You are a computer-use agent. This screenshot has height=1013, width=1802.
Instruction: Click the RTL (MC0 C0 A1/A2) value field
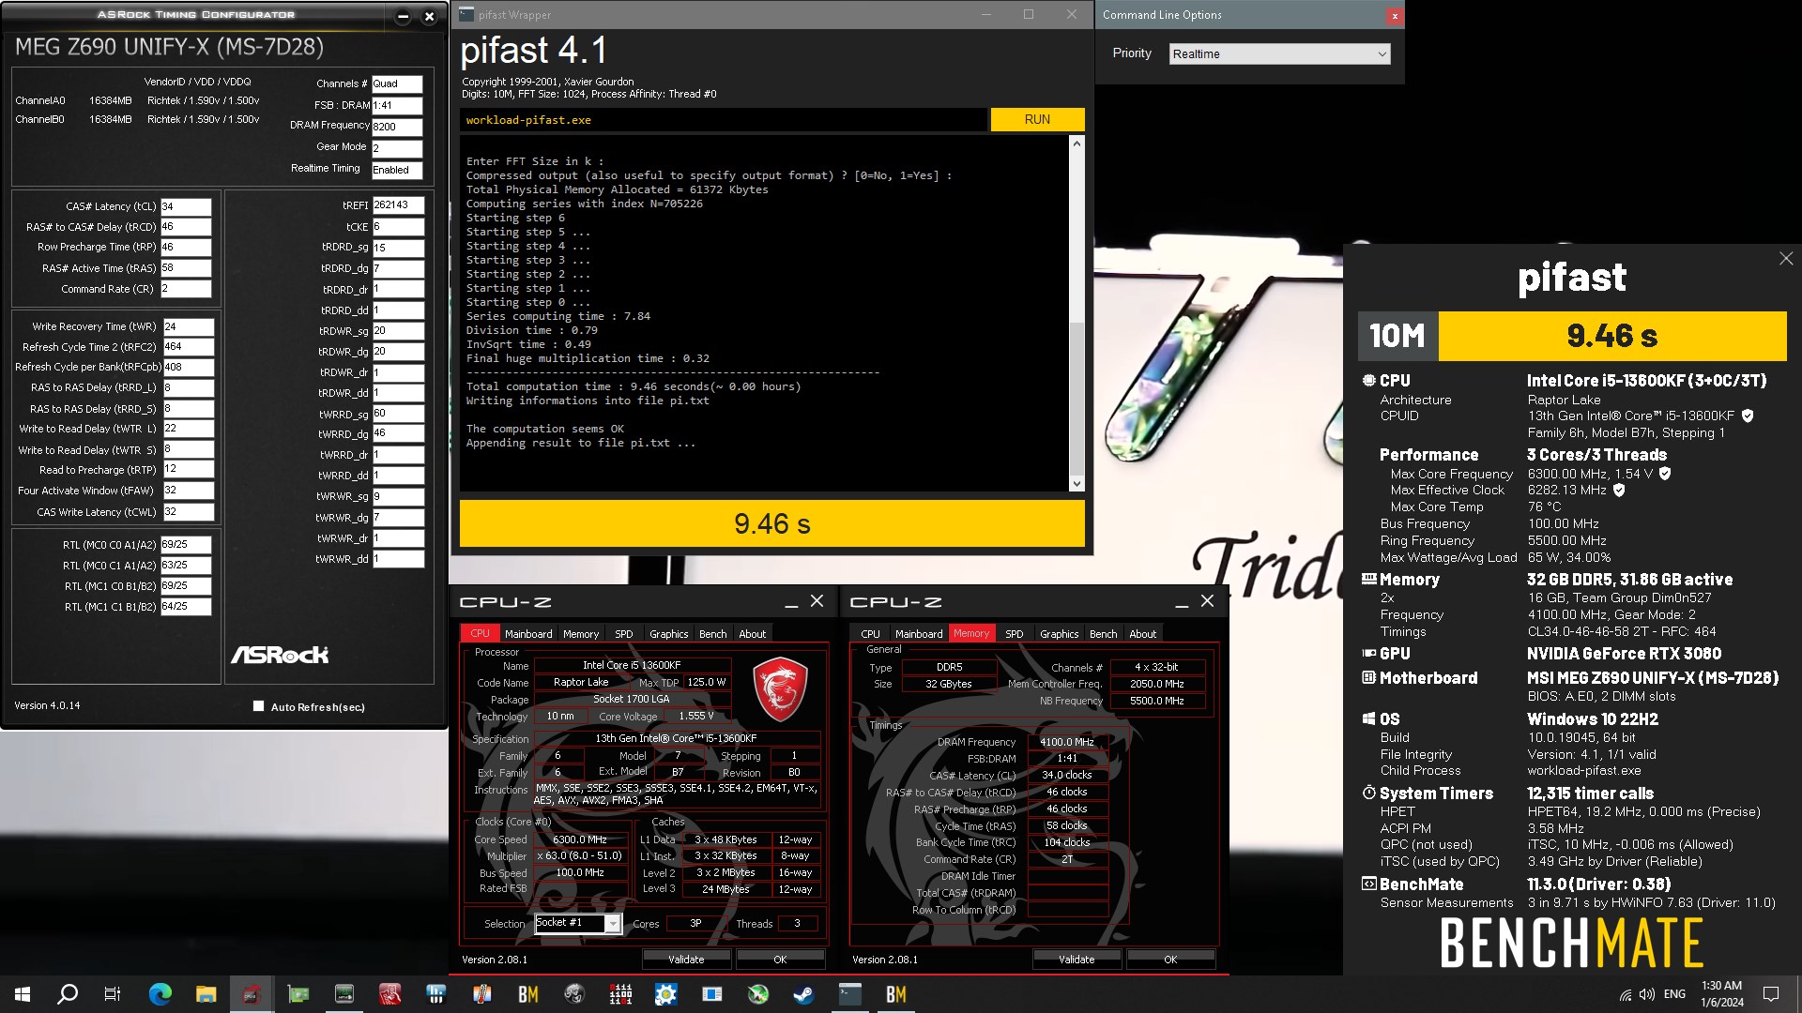[x=186, y=545]
